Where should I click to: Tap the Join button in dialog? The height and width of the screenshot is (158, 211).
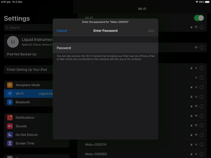tap(151, 31)
